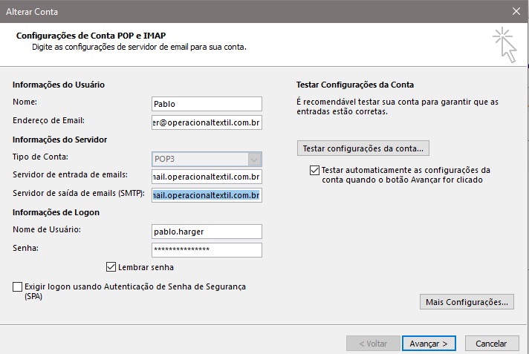Click the Endereço de Email field
The width and height of the screenshot is (529, 354).
[207, 122]
